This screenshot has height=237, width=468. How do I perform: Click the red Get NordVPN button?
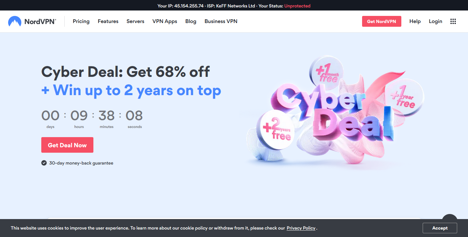pos(381,21)
